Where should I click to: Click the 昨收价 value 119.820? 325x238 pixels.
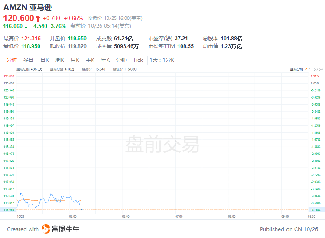click(x=77, y=46)
